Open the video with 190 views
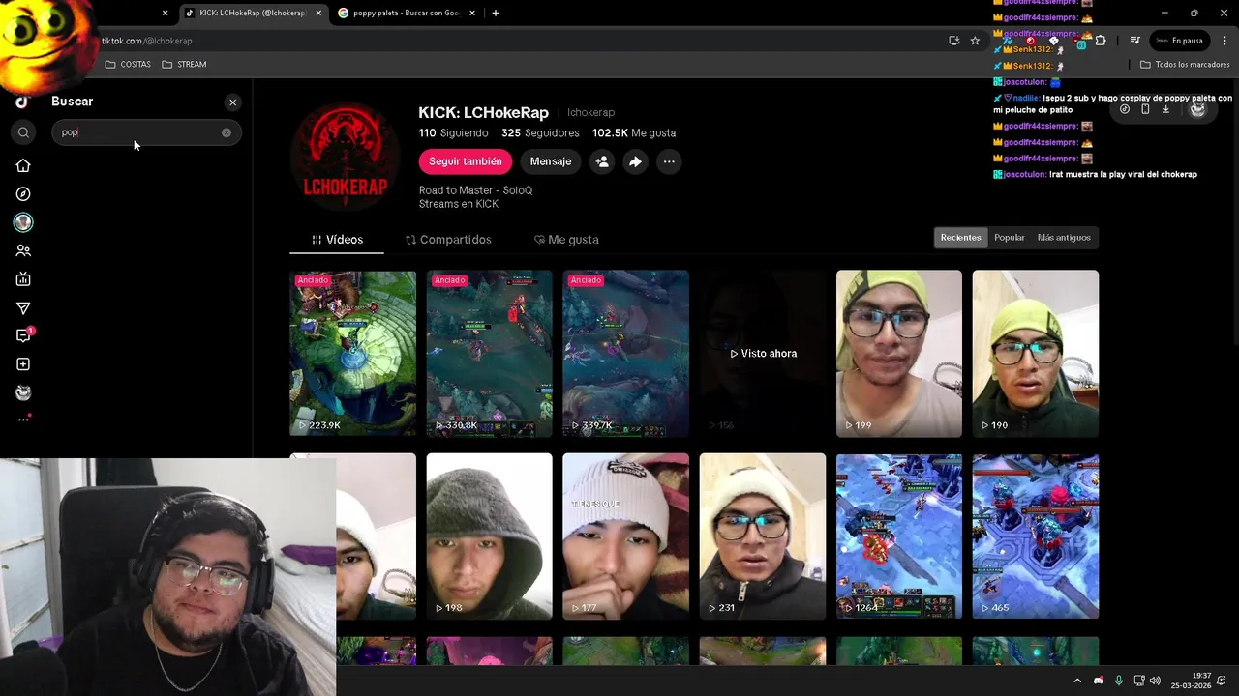Image resolution: width=1239 pixels, height=696 pixels. point(1036,354)
